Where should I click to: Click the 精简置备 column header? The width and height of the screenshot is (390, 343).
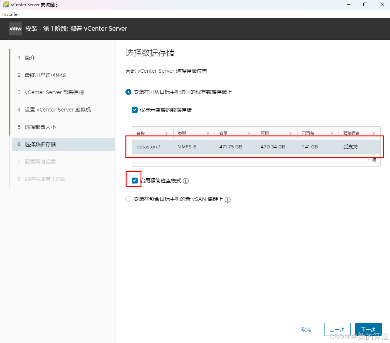click(352, 134)
